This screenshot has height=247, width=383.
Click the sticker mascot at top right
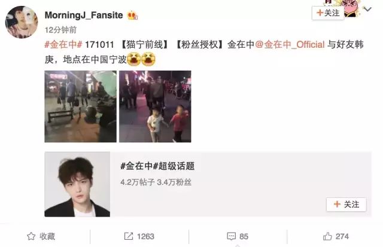351,8
